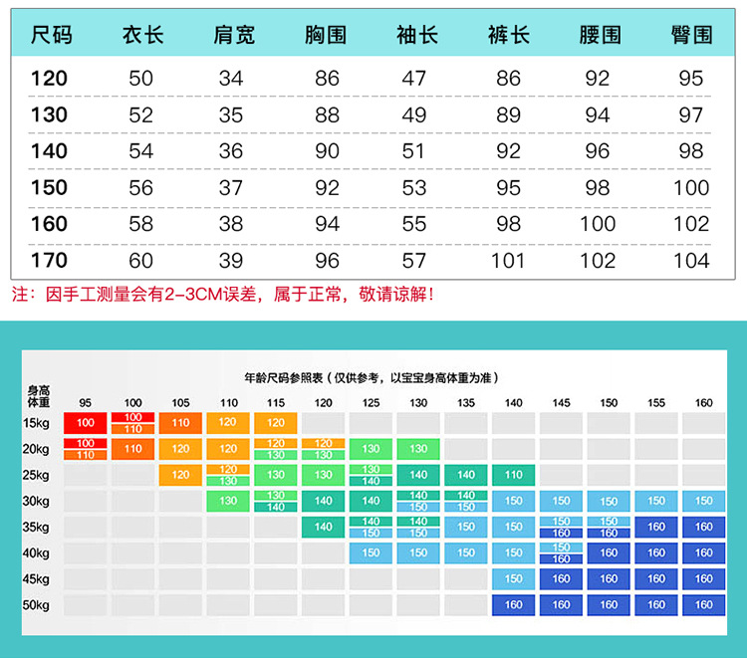Click the 30kg weight row label
Viewport: 747px width, 658px height.
(36, 501)
